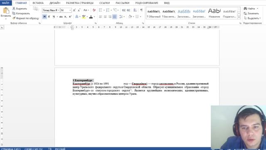Screen dimensions: 266x150
Task: Click the ruler tab selector
Action: (2, 27)
